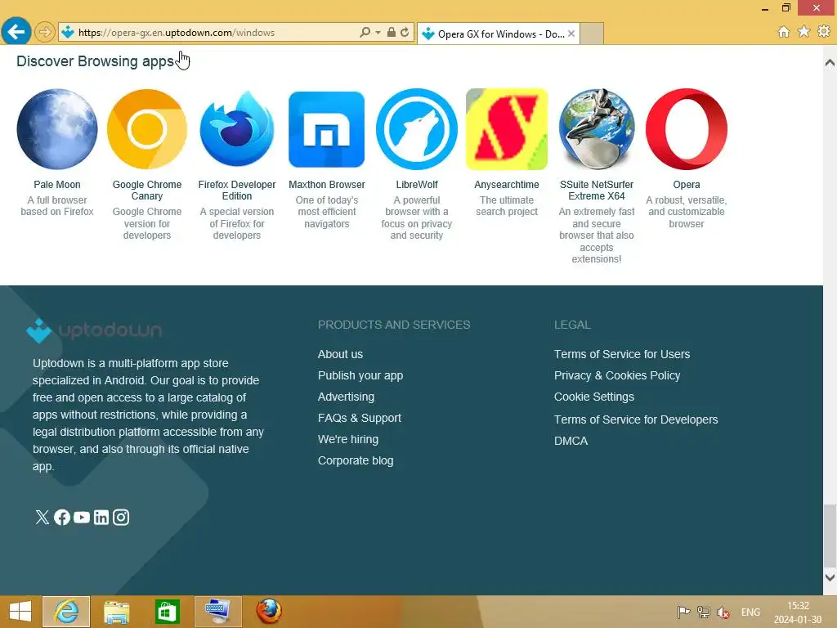Open Terms of Service for Users
This screenshot has width=837, height=628.
click(622, 354)
